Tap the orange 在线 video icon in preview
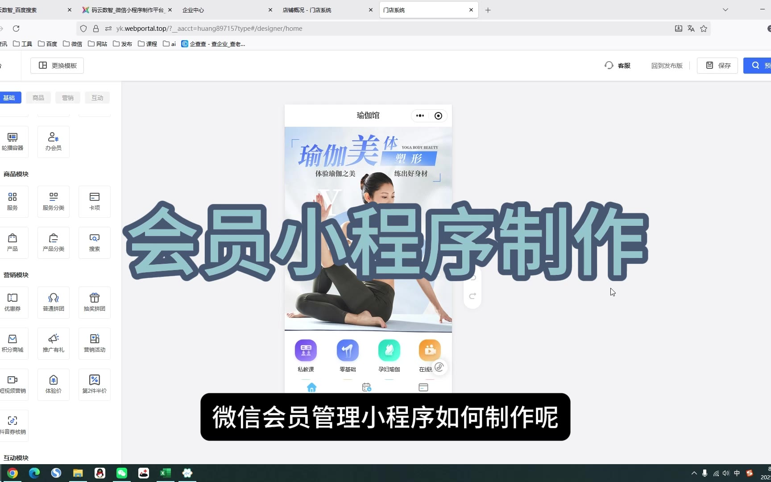The height and width of the screenshot is (482, 771). pos(430,350)
